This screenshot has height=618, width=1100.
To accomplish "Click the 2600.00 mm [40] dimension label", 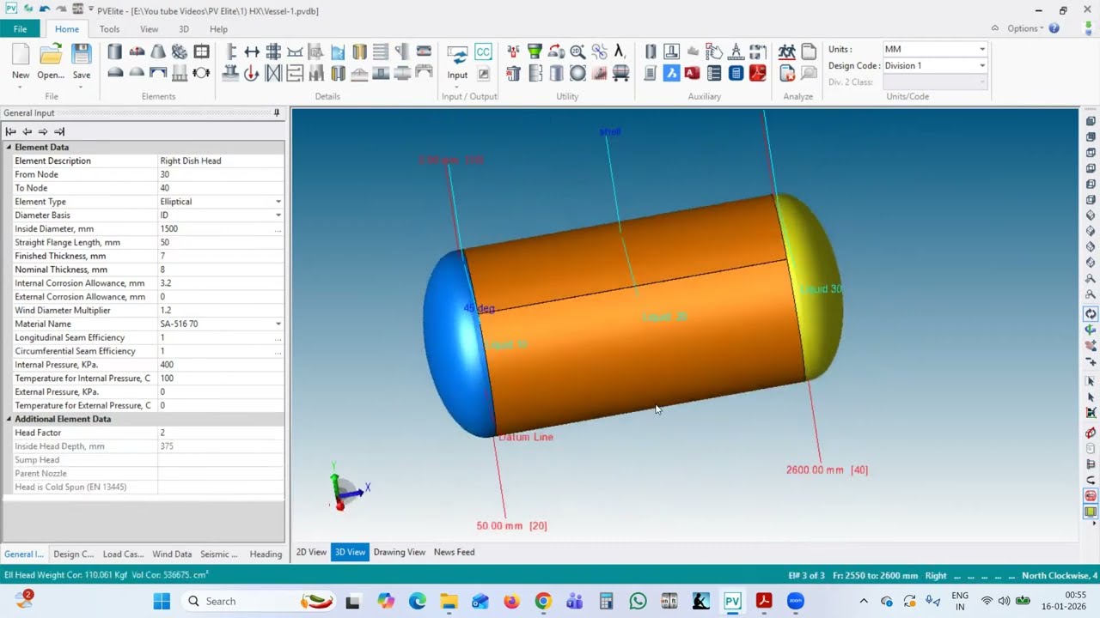I will coord(827,470).
